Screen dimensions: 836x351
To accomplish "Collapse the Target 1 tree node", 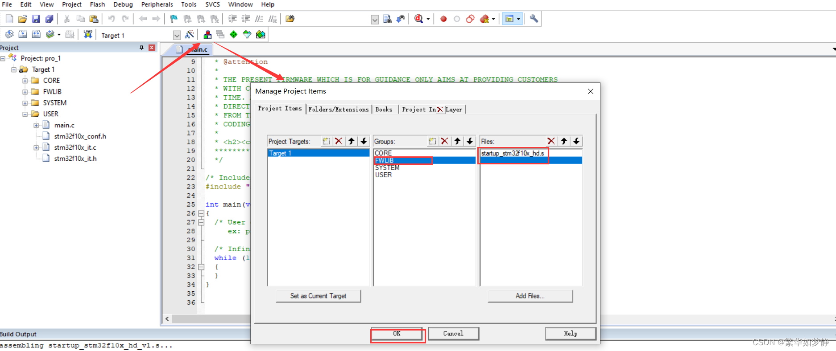I will coord(14,69).
